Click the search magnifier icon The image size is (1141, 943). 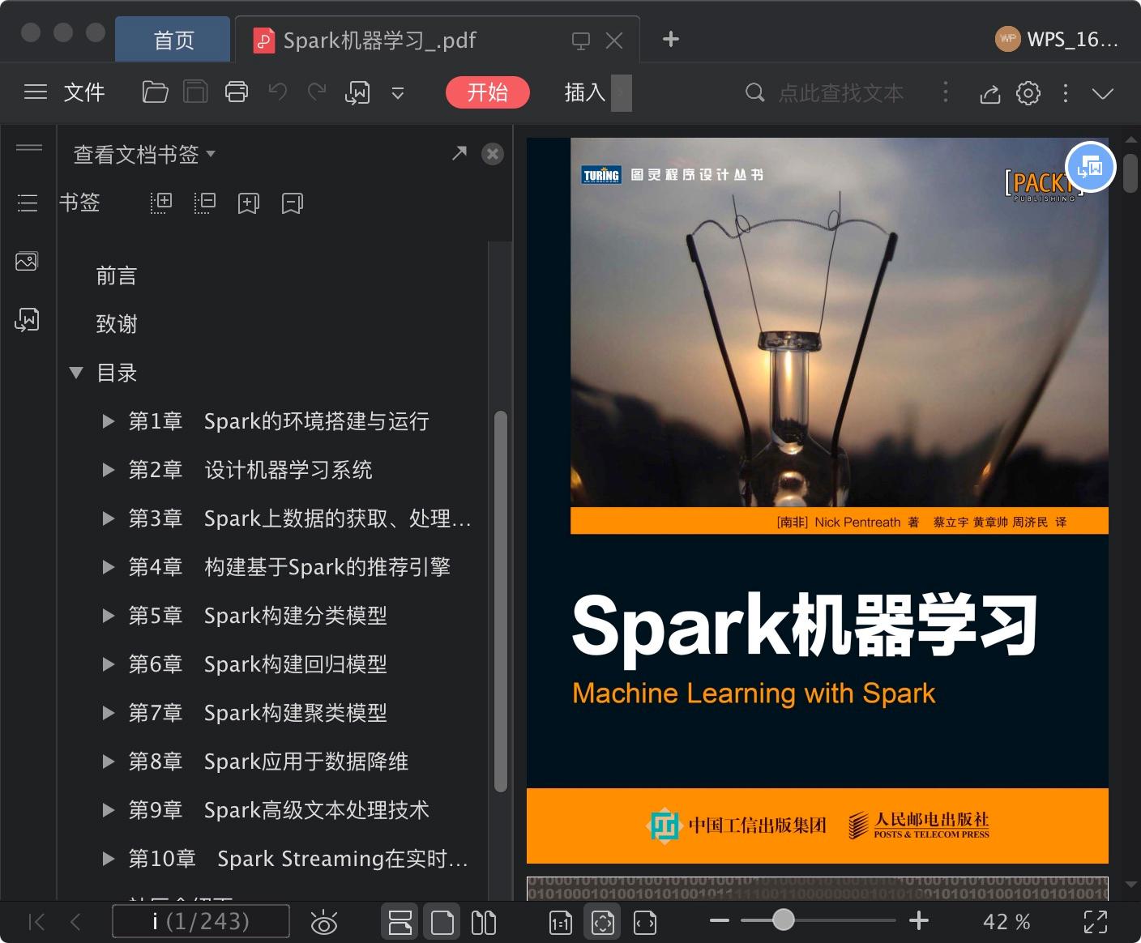(754, 92)
